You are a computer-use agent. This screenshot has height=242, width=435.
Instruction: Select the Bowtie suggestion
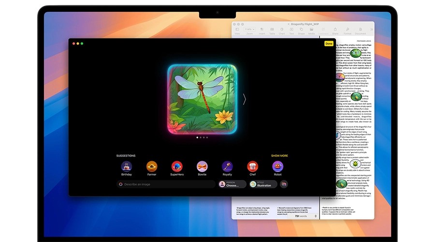(x=202, y=166)
